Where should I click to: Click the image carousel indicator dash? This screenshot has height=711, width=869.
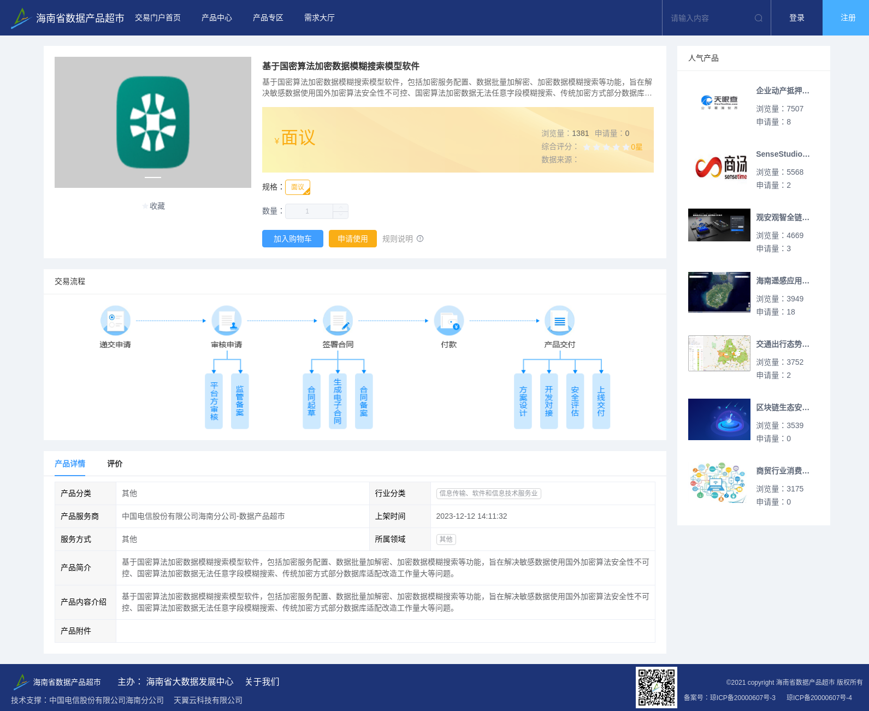click(x=153, y=177)
